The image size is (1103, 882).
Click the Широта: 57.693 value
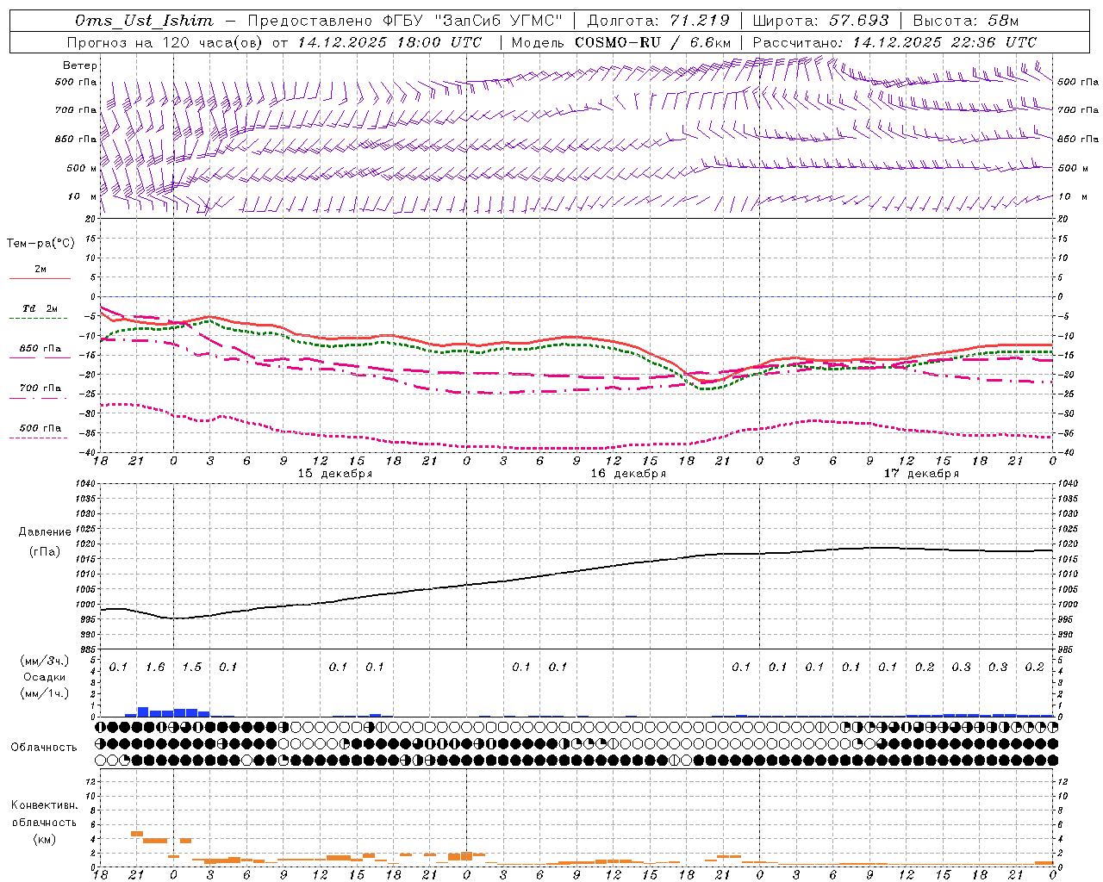click(x=820, y=21)
